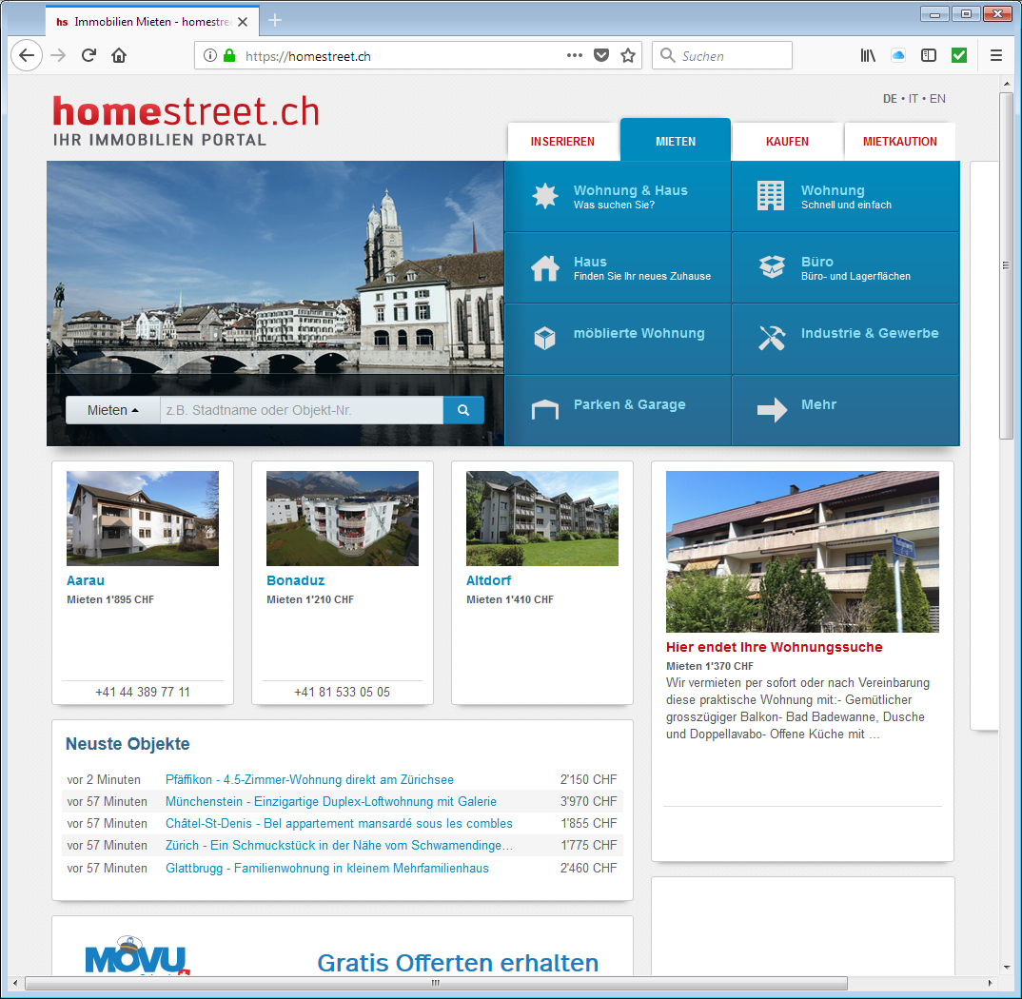The width and height of the screenshot is (1022, 999).
Task: Click the möblierte Wohnung cube icon
Action: tap(544, 339)
